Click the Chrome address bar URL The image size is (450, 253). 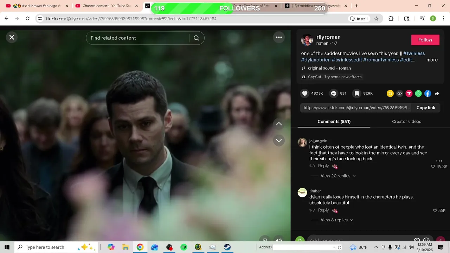pyautogui.click(x=131, y=19)
